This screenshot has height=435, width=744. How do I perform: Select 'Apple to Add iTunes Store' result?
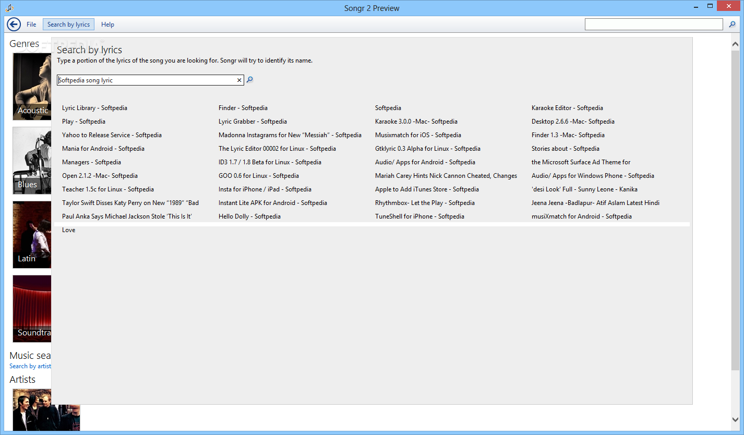427,189
